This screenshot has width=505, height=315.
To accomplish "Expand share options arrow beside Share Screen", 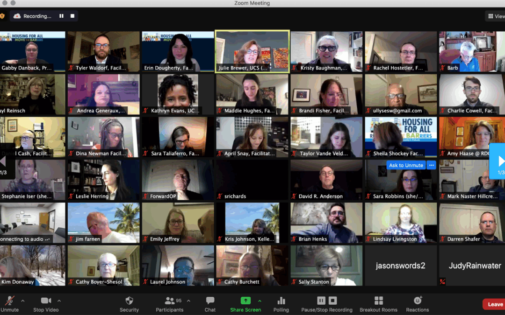I will pyautogui.click(x=260, y=301).
